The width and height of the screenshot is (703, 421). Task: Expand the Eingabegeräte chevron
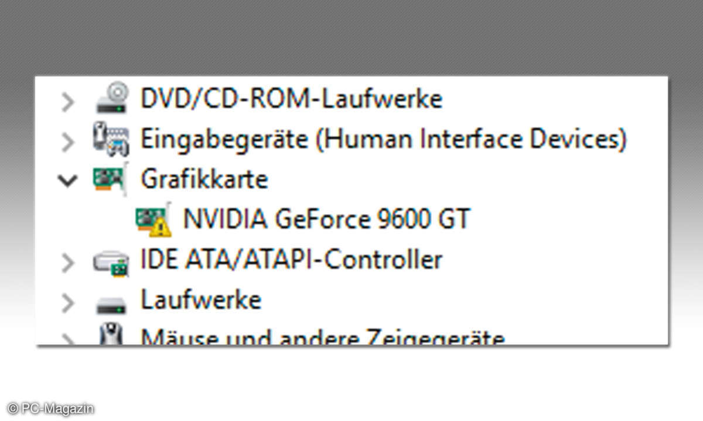click(69, 142)
